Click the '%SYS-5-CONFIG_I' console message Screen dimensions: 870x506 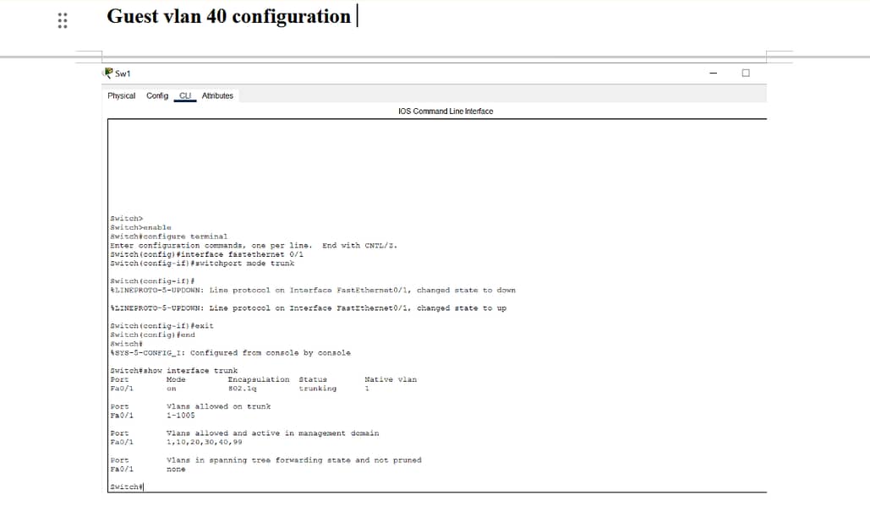pos(230,353)
